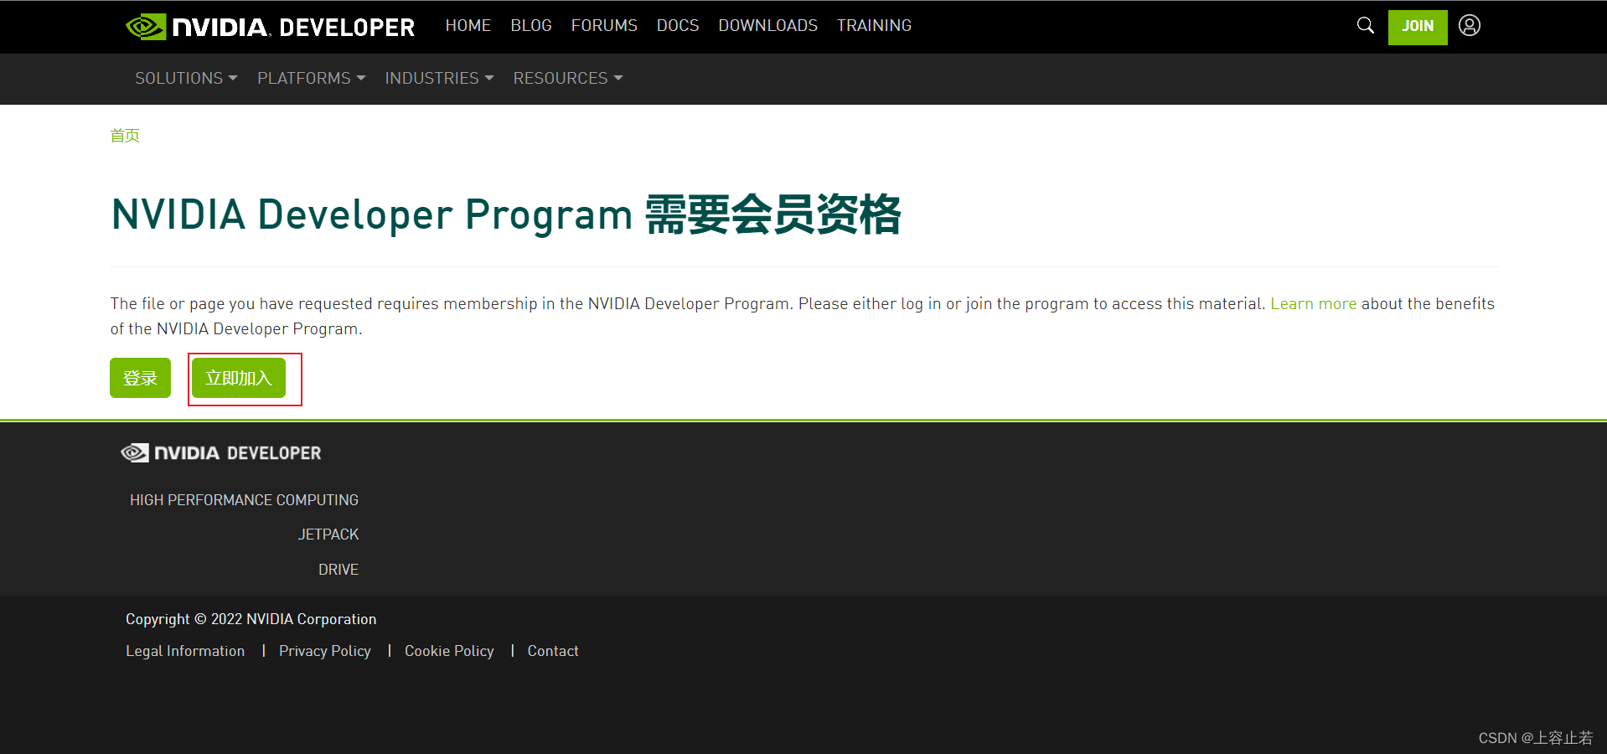Navigate to the BLOG section
The image size is (1607, 754).
530,25
